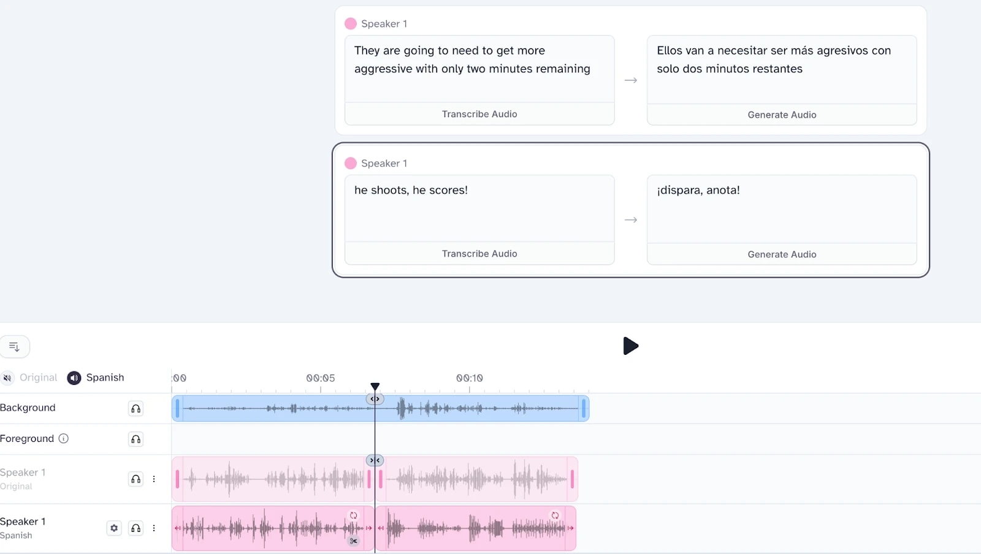The width and height of the screenshot is (981, 554).
Task: Open settings gear for Speaker 1 Spanish track
Action: click(x=114, y=528)
